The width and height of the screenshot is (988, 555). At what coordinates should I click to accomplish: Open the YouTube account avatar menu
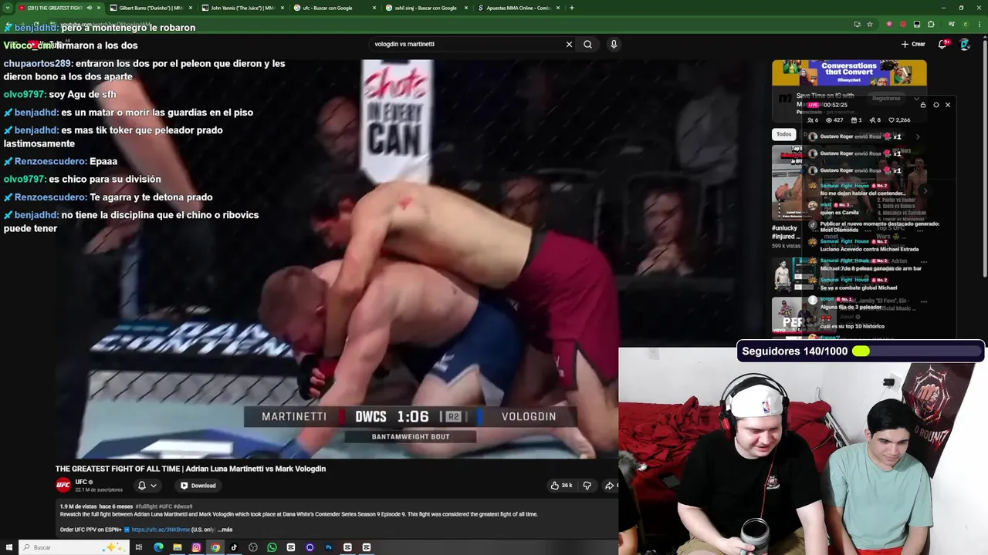point(965,44)
